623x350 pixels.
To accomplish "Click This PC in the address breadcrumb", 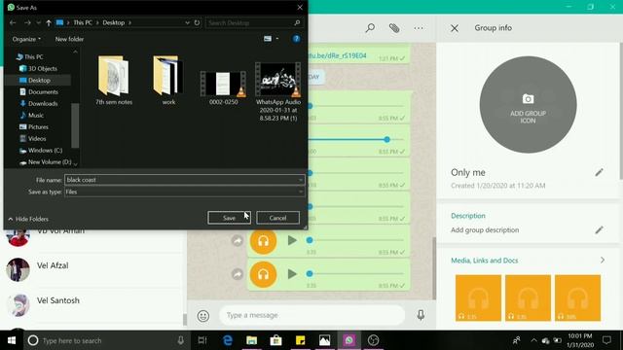I will [x=83, y=22].
